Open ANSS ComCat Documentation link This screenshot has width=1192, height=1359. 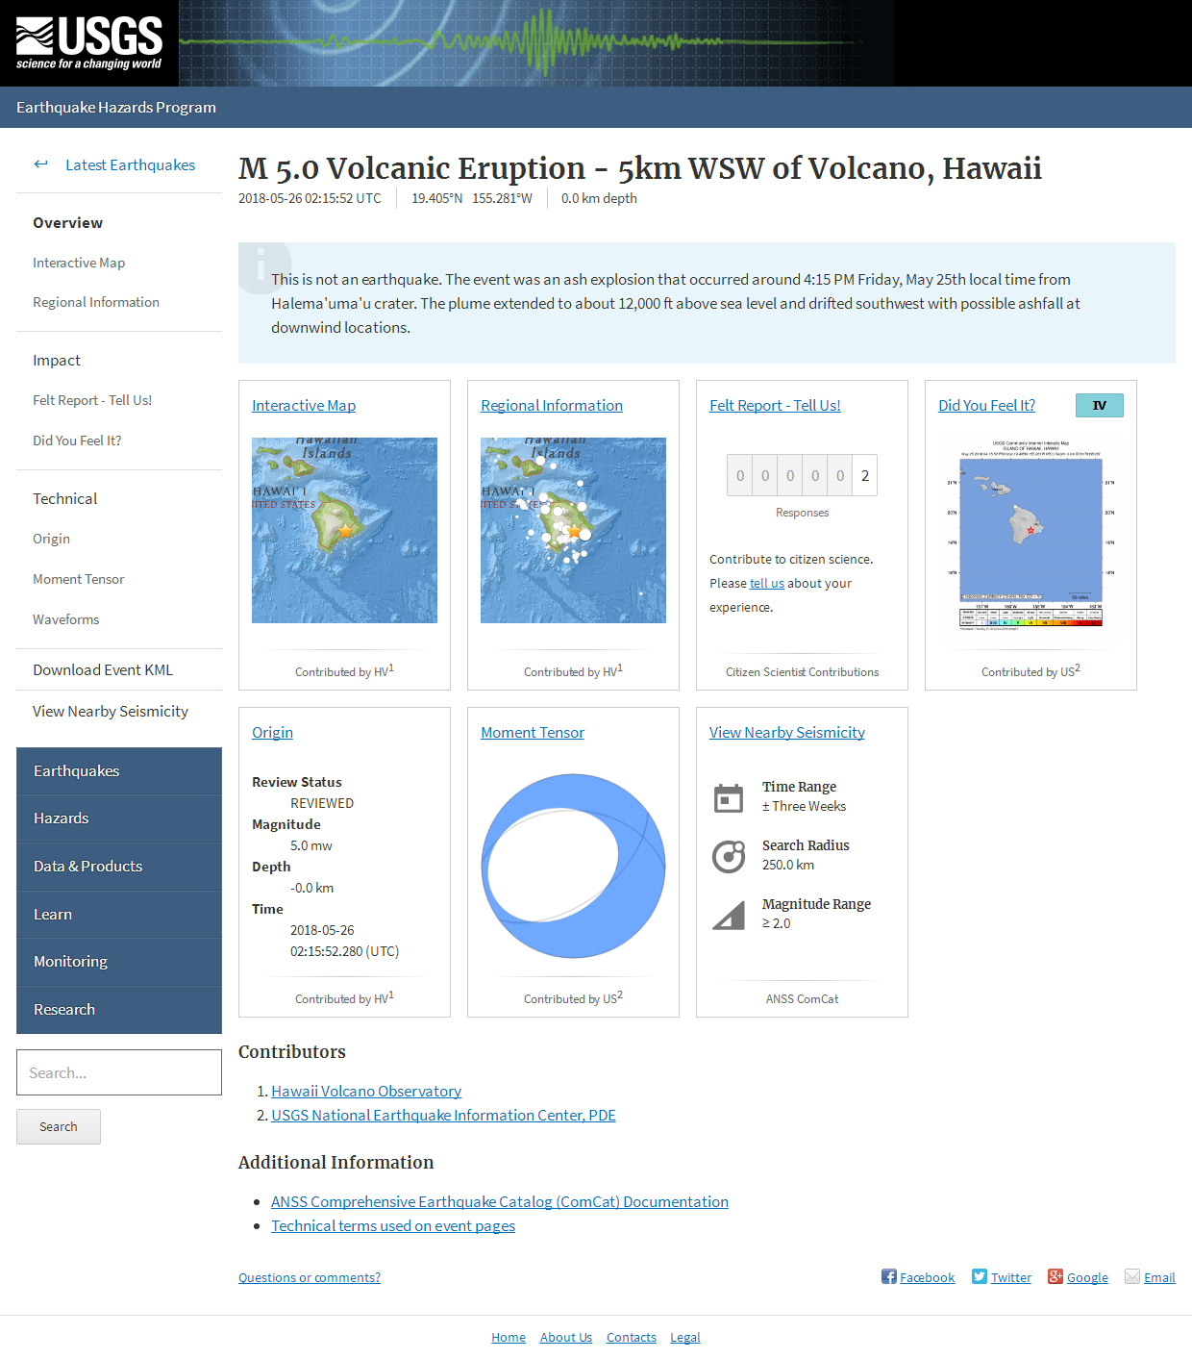coord(500,1201)
